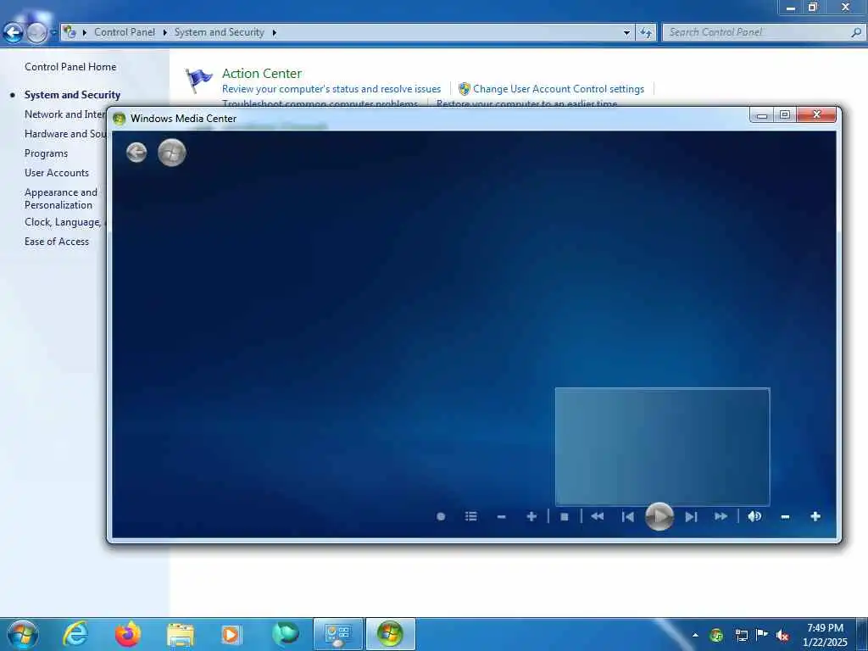Click the UAC shield icon

pyautogui.click(x=465, y=88)
